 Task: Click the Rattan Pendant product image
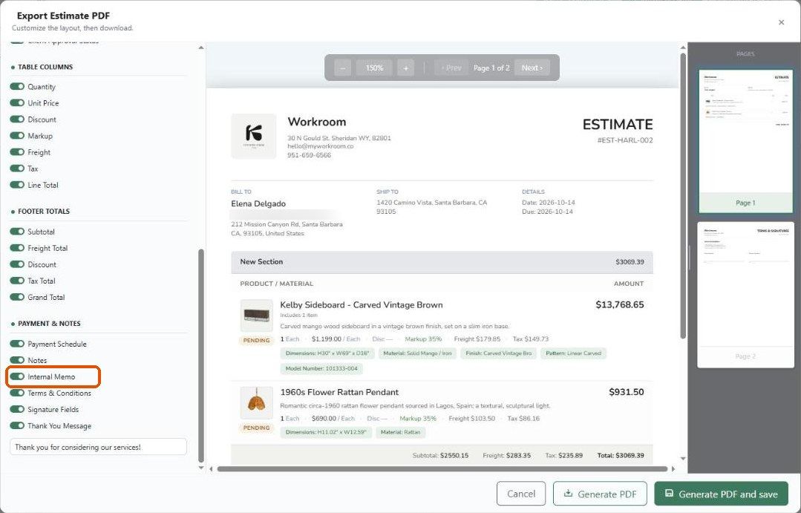coord(256,402)
